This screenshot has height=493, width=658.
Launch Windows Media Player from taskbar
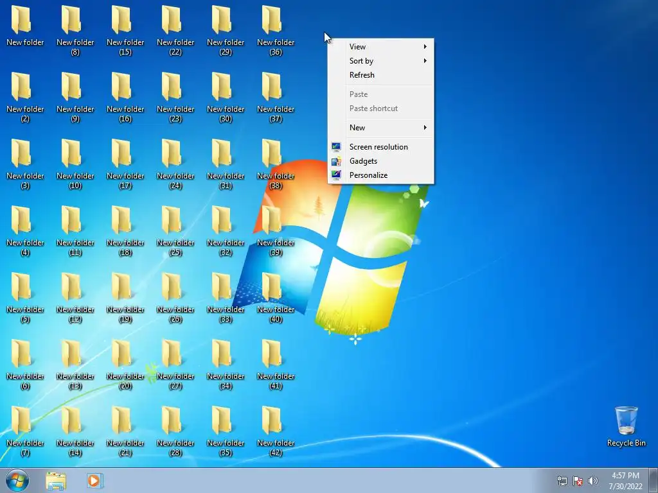pos(95,480)
